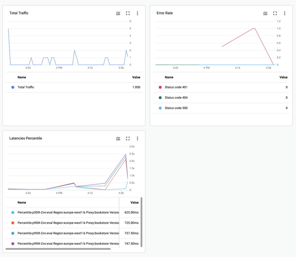The image size is (296, 257).
Task: Toggle Status code 401 series dot
Action: point(160,87)
